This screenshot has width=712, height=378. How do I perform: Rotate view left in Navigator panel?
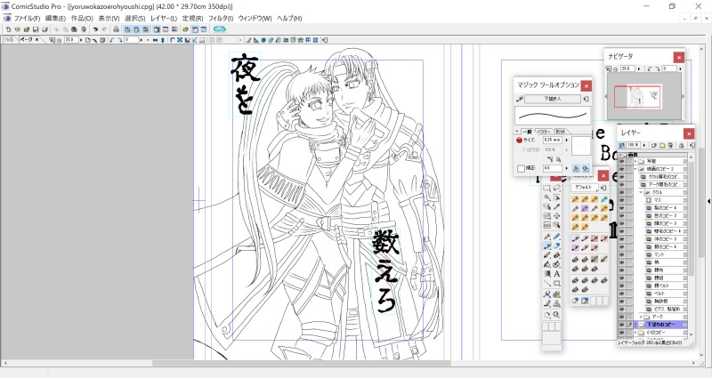click(650, 68)
